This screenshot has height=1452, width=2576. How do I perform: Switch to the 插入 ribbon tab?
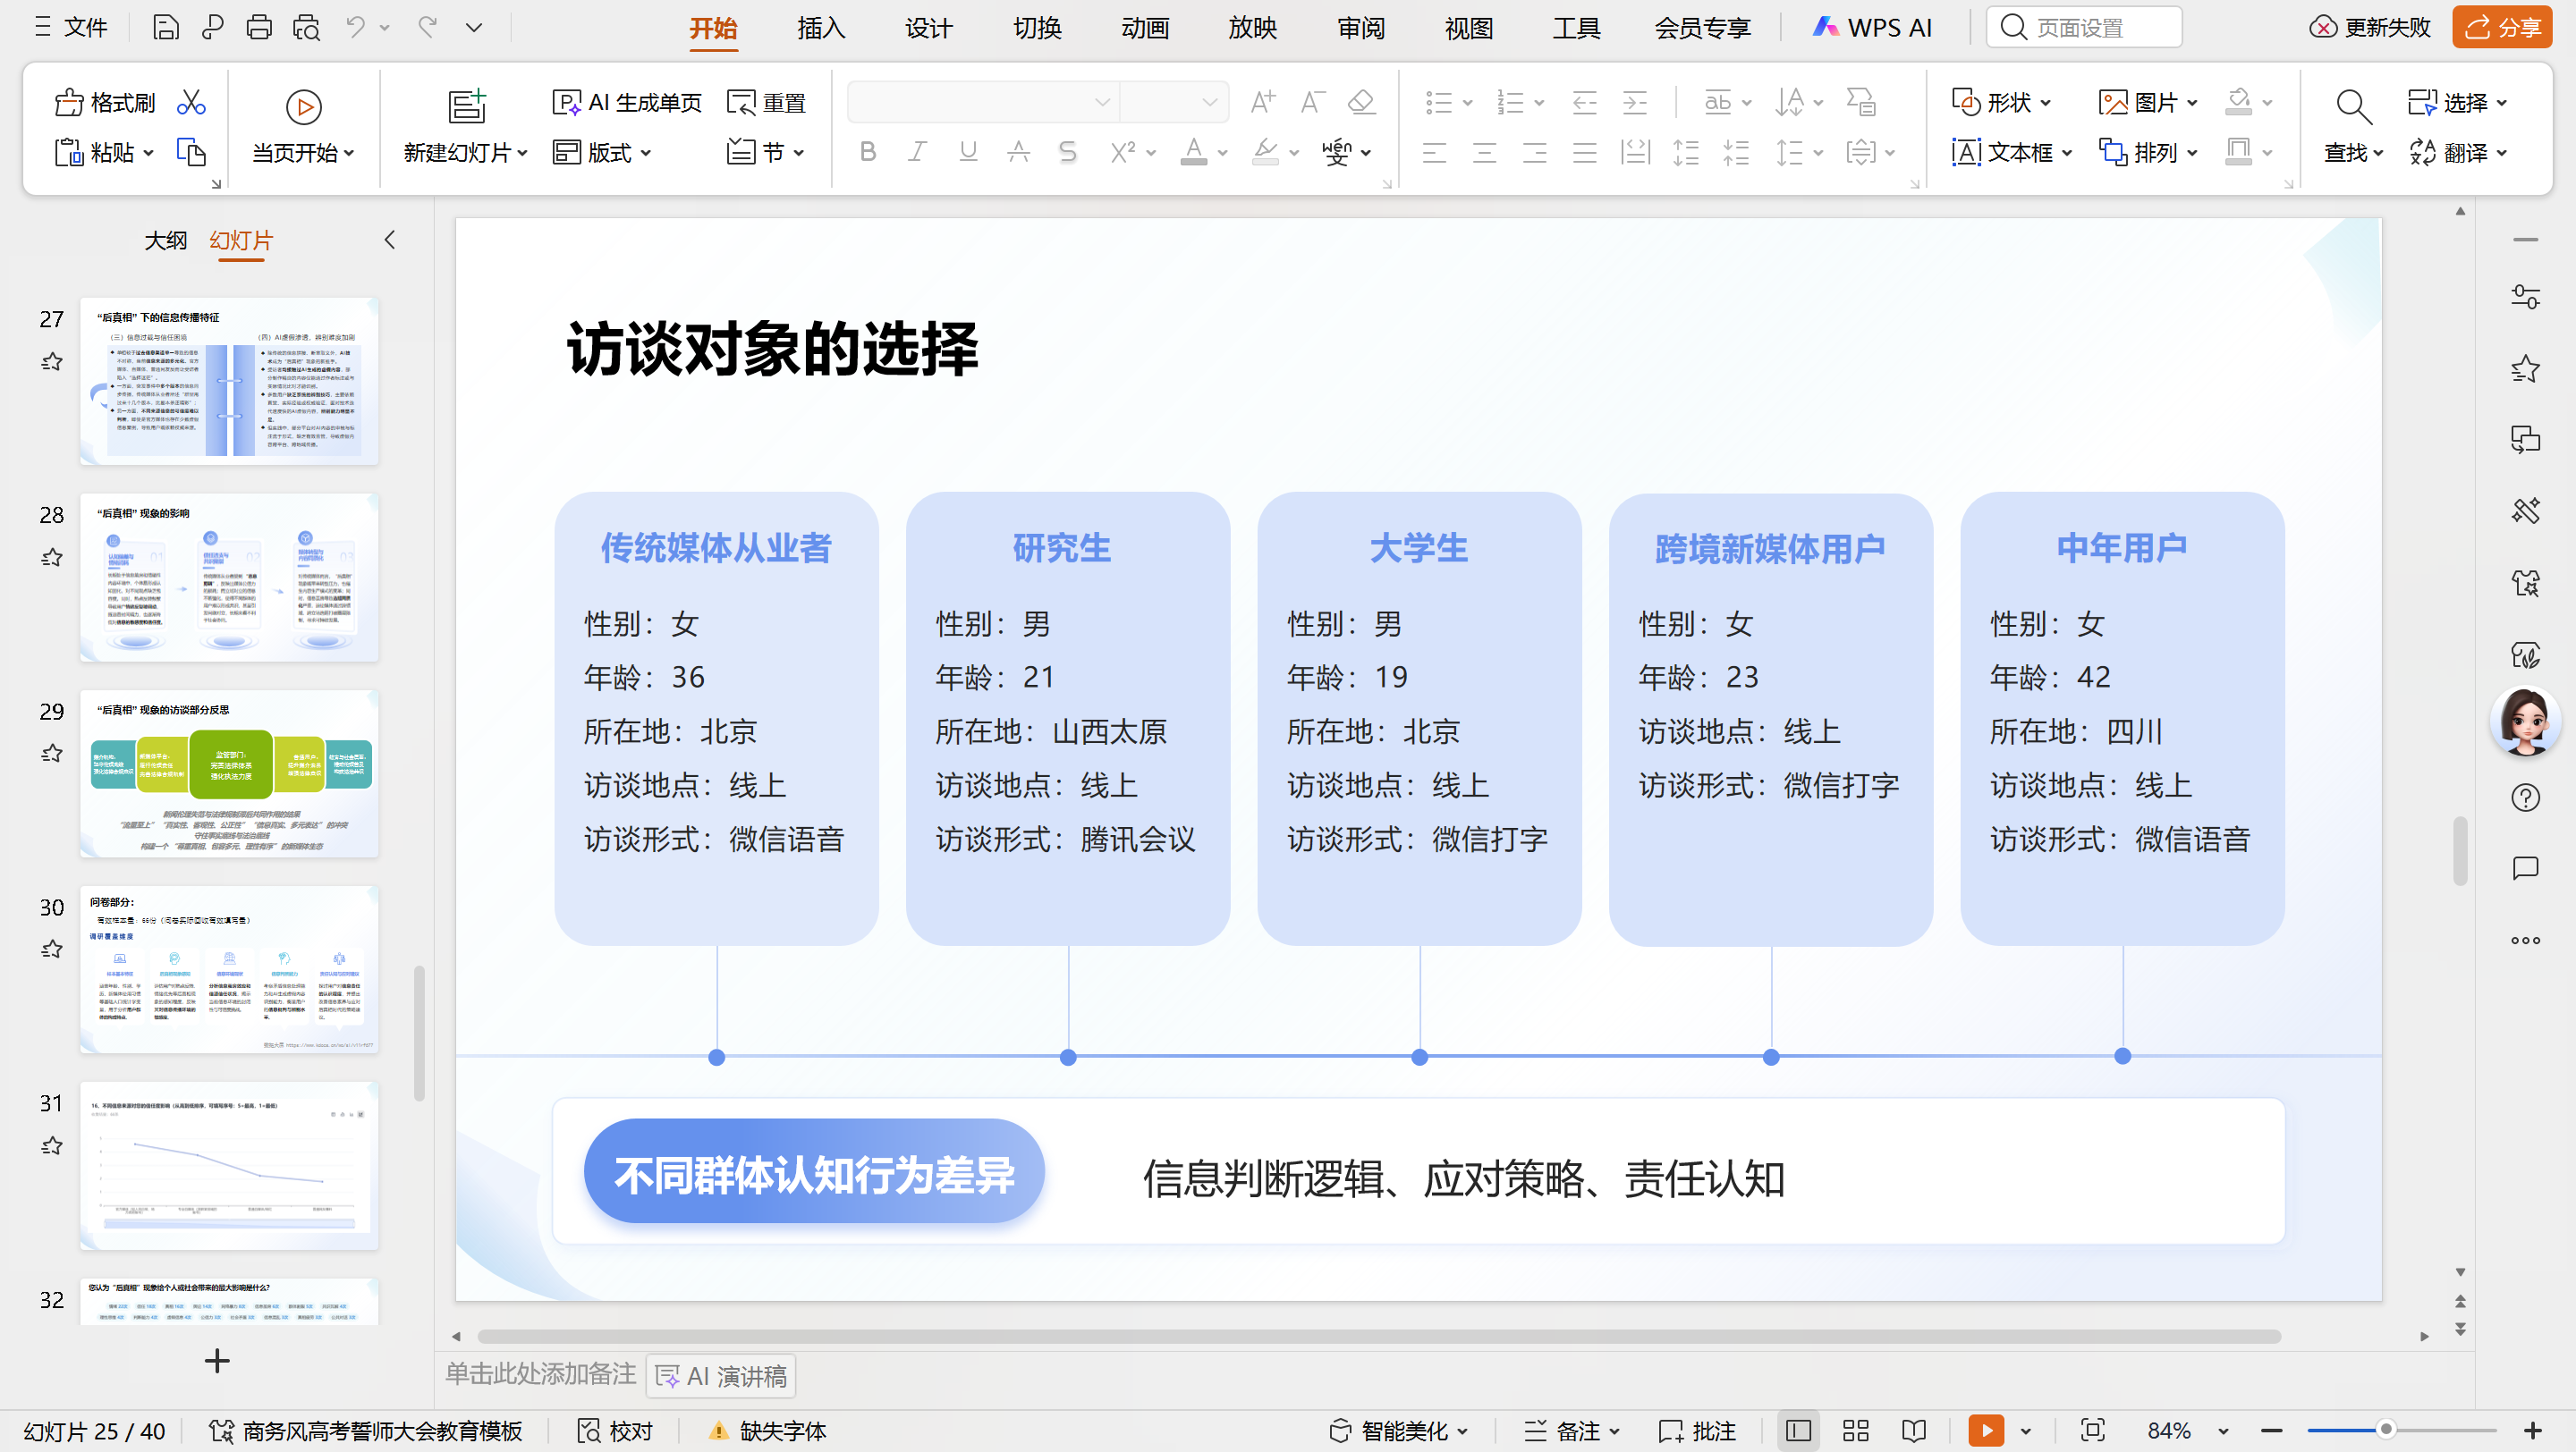(819, 28)
